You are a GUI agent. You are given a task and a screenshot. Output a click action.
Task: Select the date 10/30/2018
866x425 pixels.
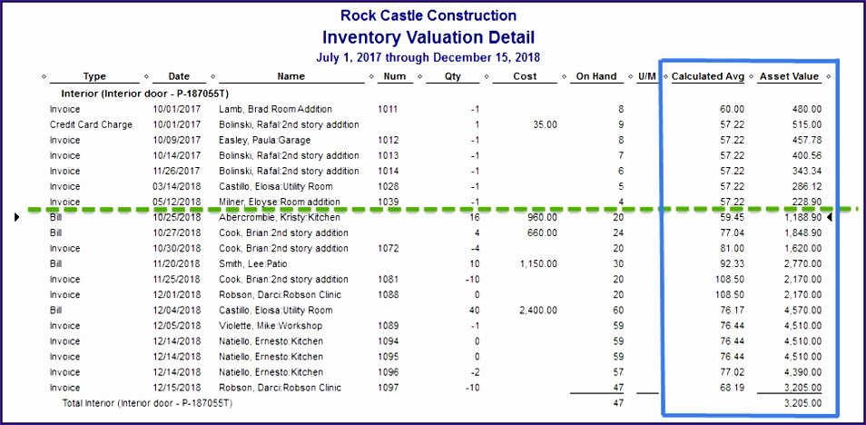[177, 249]
